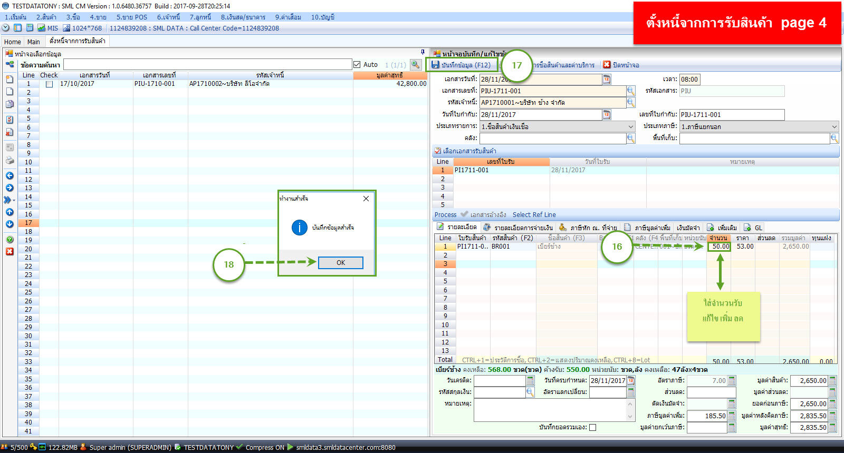Open menu 4.ขาย

(98, 17)
